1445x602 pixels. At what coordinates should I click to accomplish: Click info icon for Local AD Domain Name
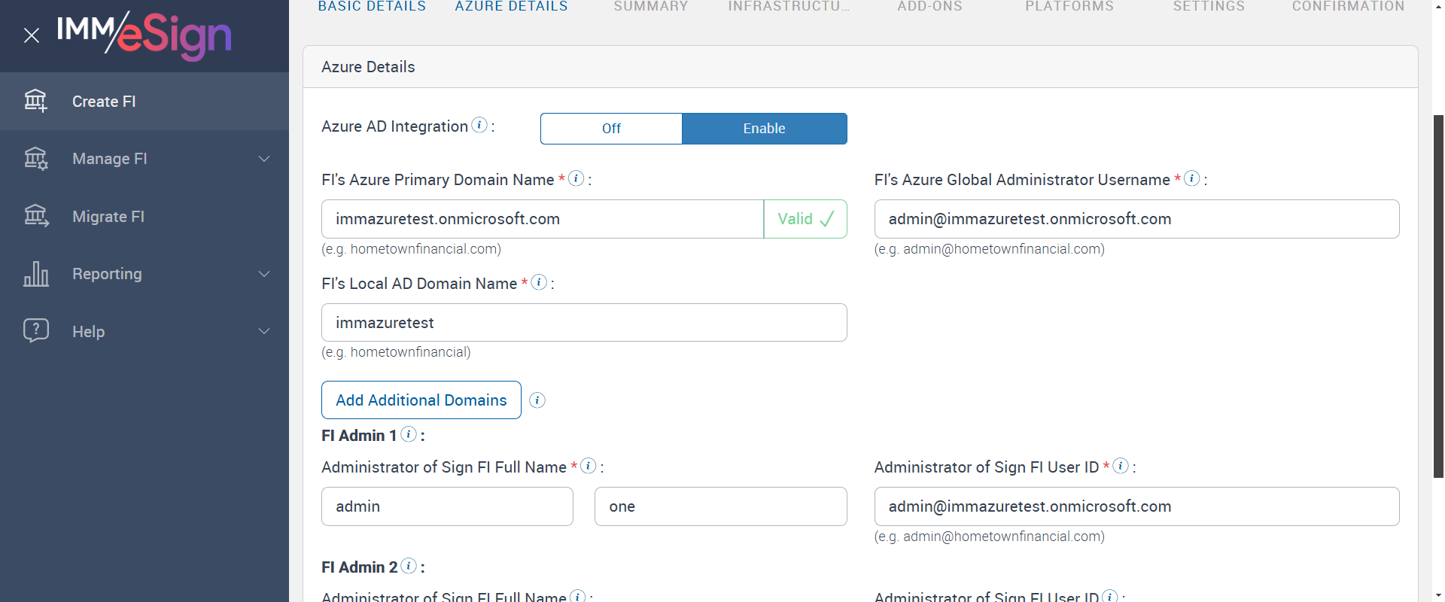pyautogui.click(x=539, y=282)
